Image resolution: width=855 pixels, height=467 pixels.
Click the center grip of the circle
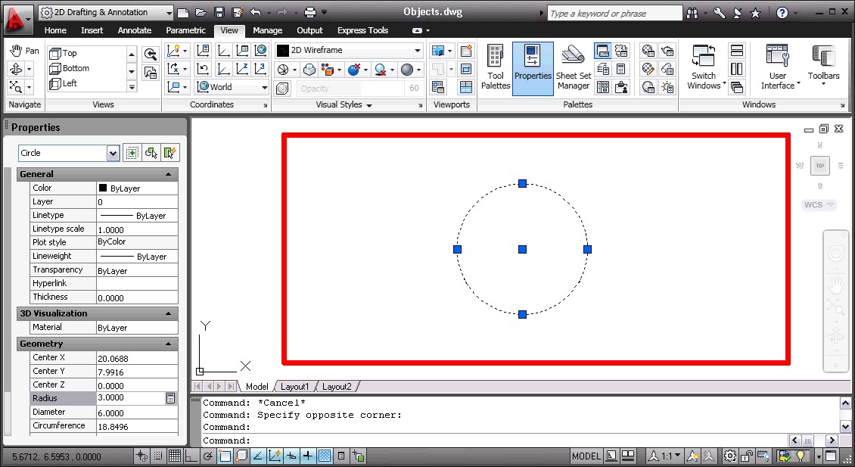522,249
